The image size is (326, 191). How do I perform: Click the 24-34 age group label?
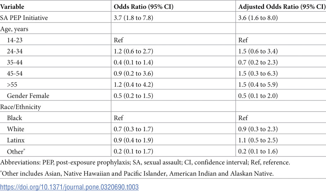click(14, 51)
